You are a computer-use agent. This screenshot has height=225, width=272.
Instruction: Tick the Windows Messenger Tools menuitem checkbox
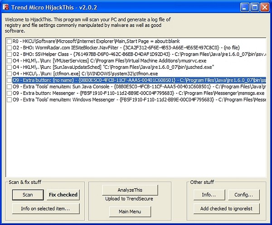click(10, 99)
